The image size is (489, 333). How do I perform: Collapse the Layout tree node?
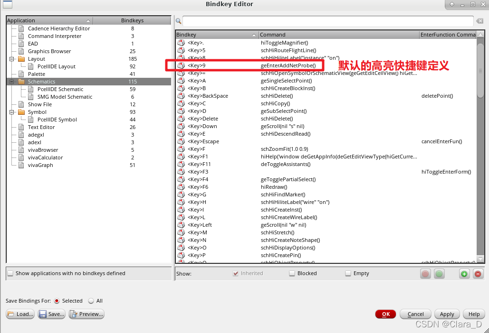(11, 59)
